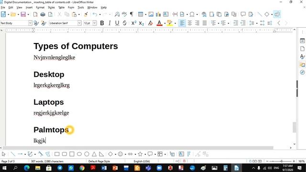This screenshot has width=306, height=172.
Task: Open sidebar Navigator compass icon
Action: (302, 72)
